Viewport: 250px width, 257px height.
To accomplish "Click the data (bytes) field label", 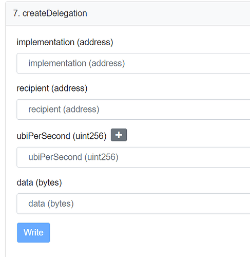I will pyautogui.click(x=39, y=182).
